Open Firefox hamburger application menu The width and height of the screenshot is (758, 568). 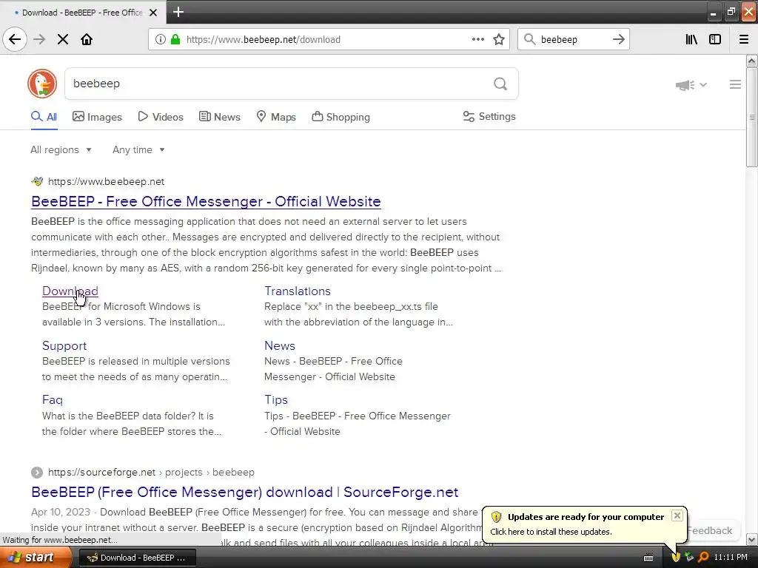[x=744, y=39]
